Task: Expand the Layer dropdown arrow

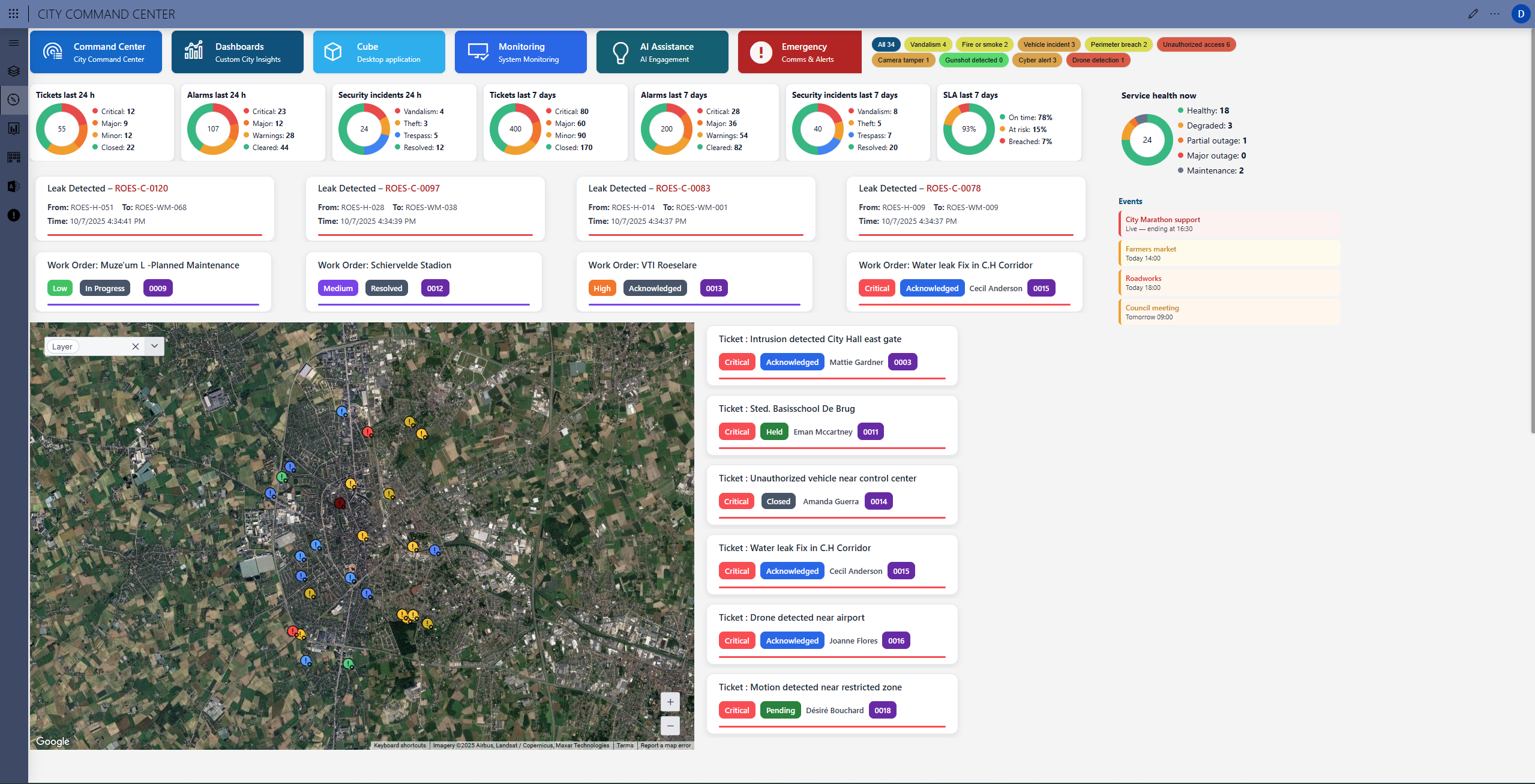Action: [x=154, y=346]
